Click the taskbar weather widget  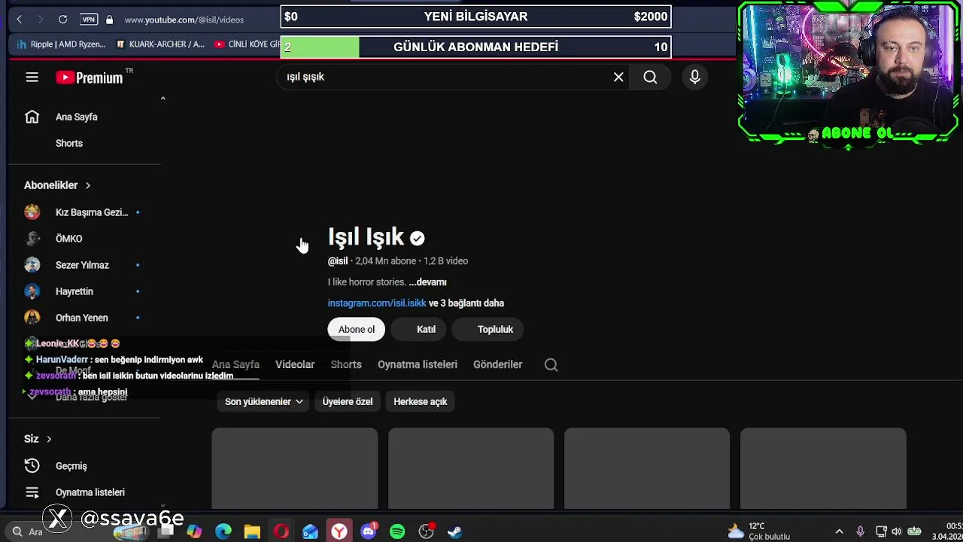tap(759, 531)
